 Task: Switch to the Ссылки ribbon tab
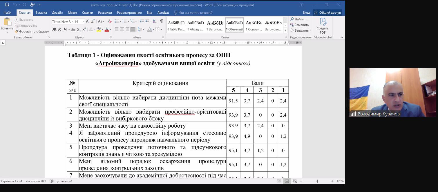pyautogui.click(x=87, y=12)
